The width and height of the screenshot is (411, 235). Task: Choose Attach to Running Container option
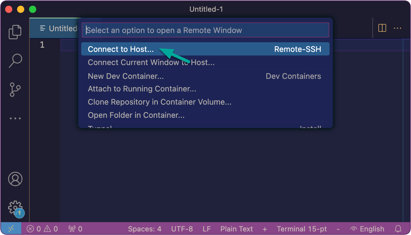click(142, 89)
